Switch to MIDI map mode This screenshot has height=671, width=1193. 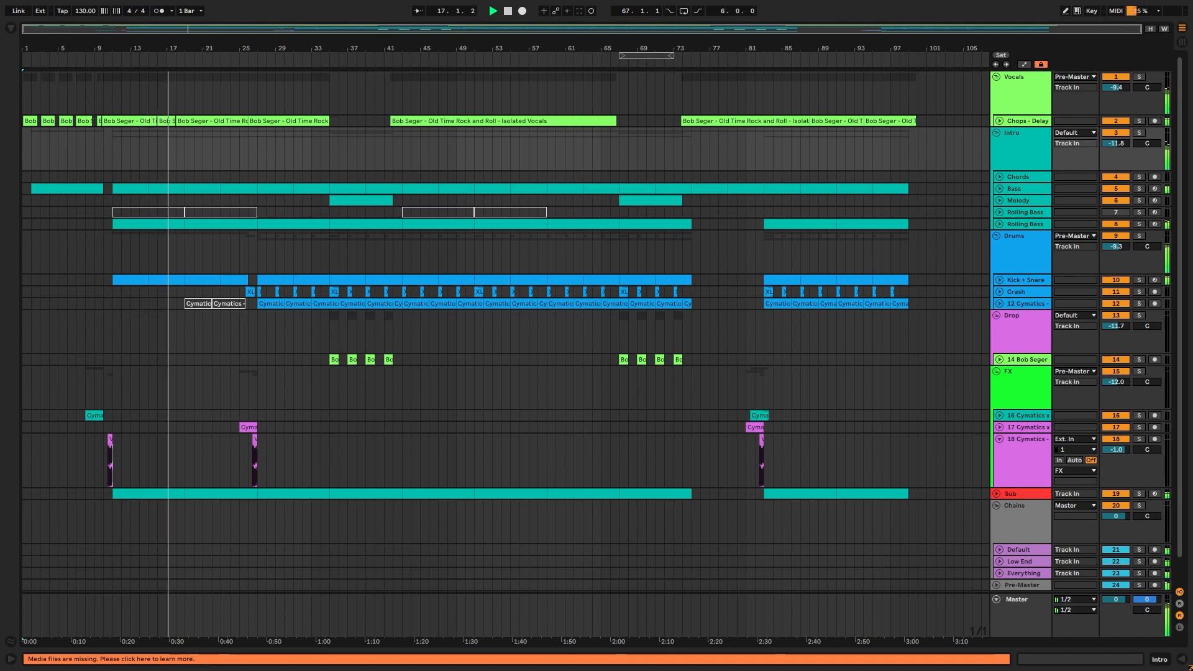pos(1115,11)
